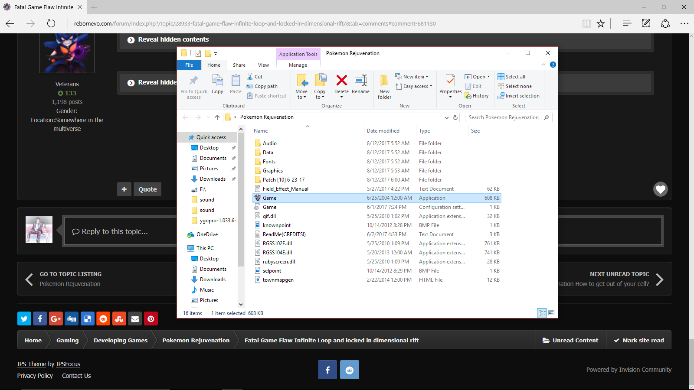694x390 pixels.
Task: Switch to large icons view layout
Action: click(551, 313)
